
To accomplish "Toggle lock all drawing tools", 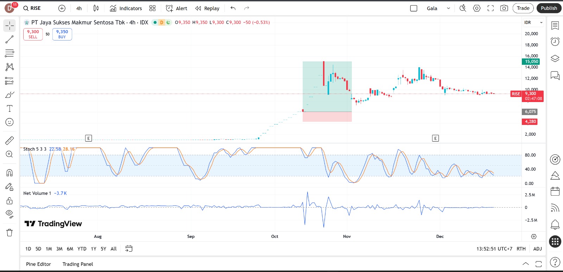I will coord(10,201).
